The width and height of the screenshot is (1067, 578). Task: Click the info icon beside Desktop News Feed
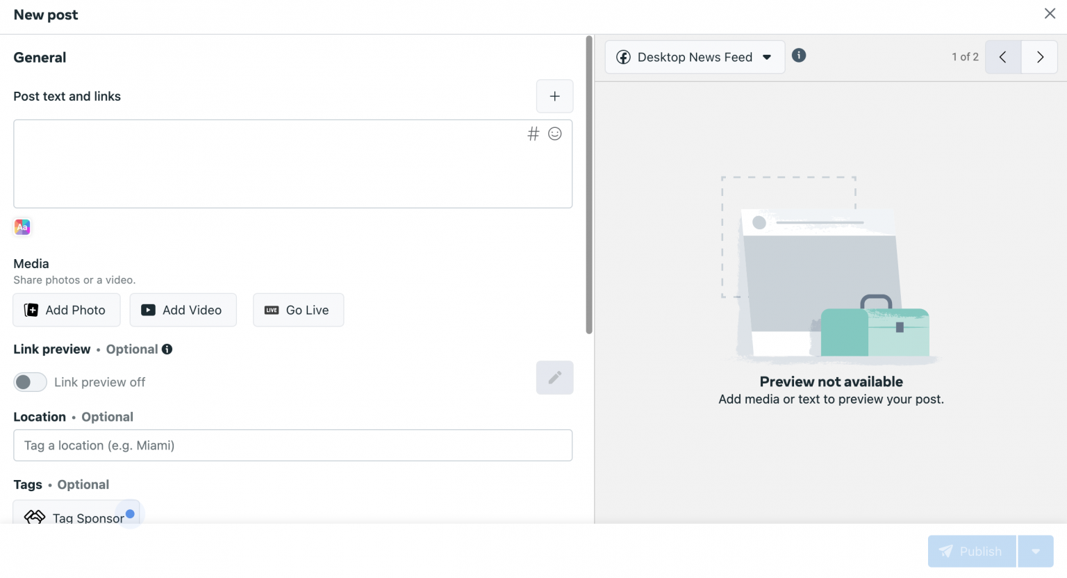pyautogui.click(x=798, y=56)
